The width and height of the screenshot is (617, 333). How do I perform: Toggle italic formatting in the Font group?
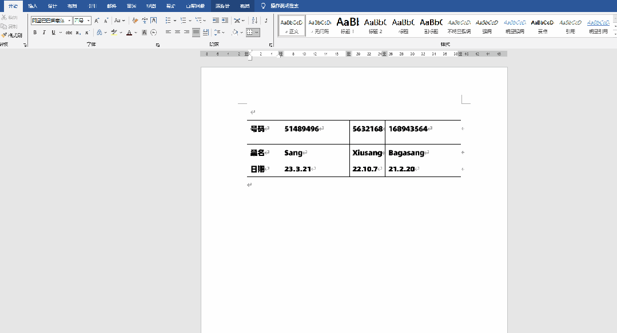click(44, 33)
